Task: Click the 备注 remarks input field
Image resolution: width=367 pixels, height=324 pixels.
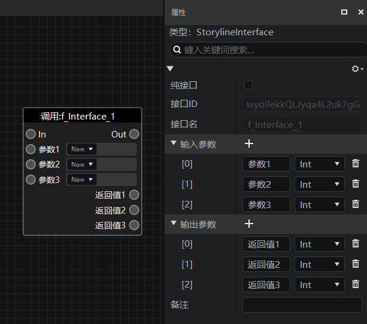Action: point(302,305)
